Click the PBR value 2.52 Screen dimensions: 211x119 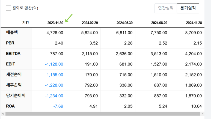163,43
